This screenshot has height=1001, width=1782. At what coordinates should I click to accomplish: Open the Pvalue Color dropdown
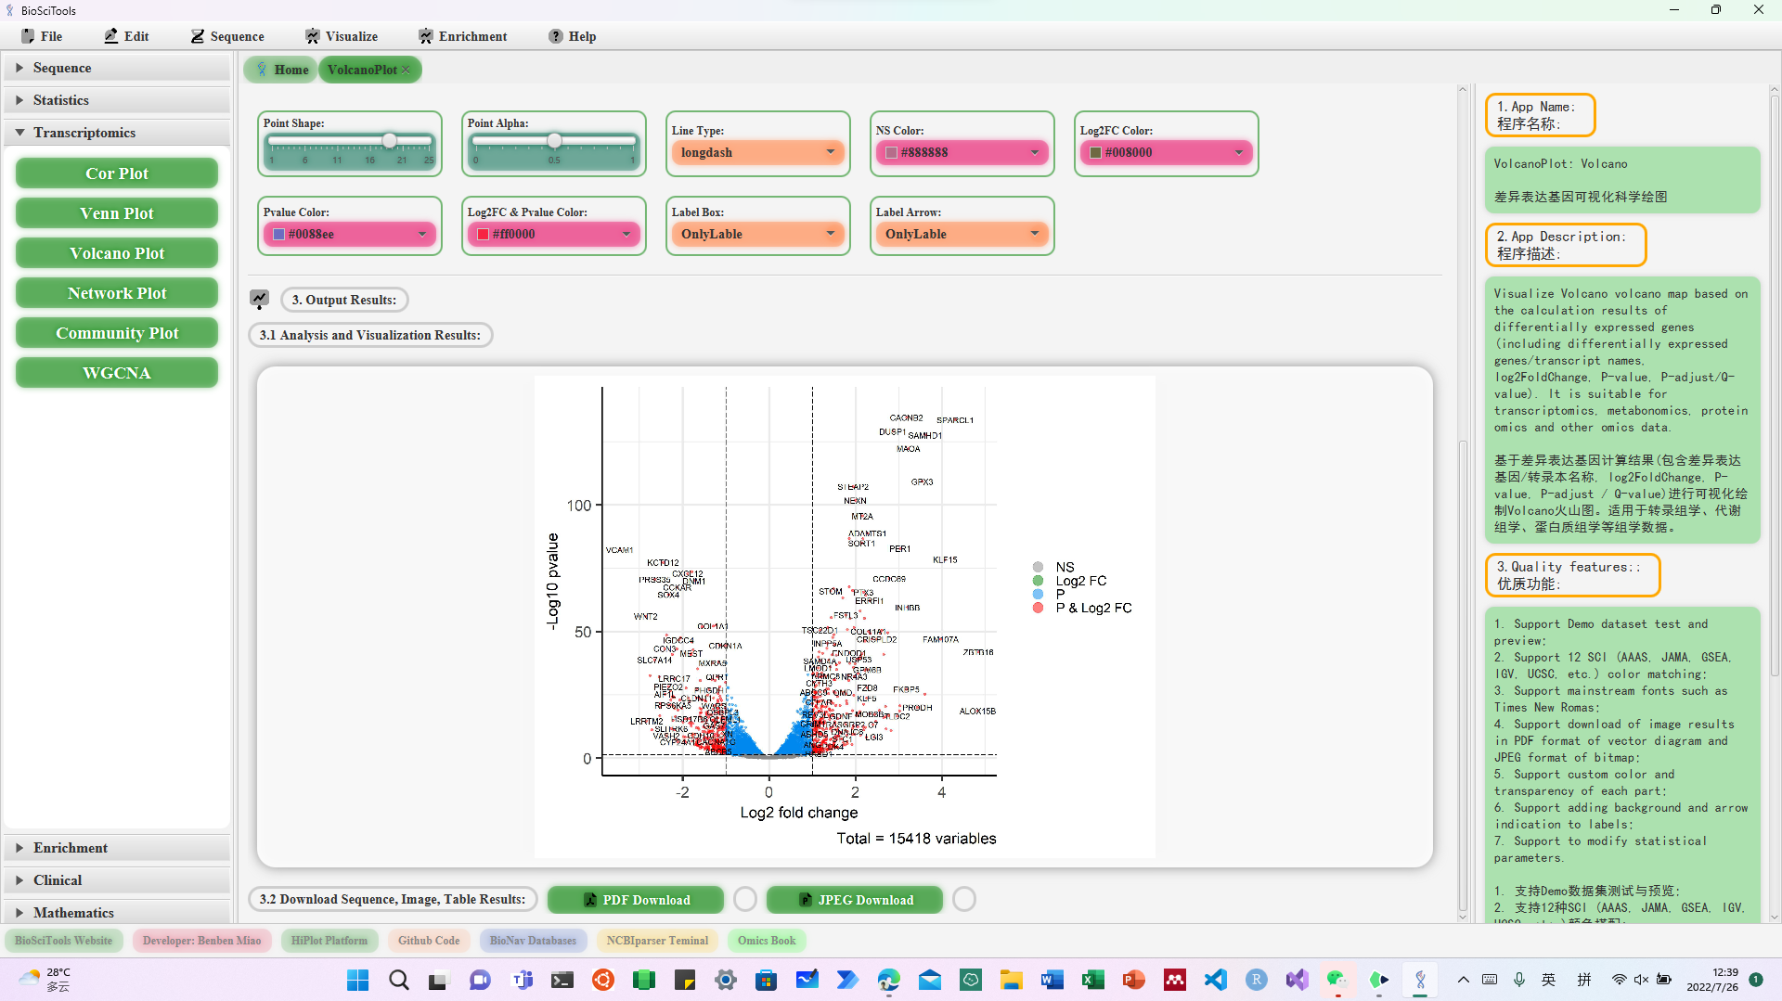(349, 234)
